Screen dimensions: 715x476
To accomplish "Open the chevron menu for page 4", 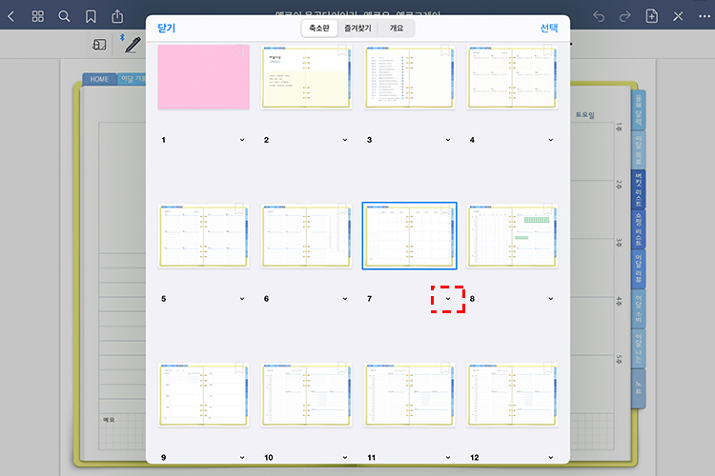I will pyautogui.click(x=551, y=140).
